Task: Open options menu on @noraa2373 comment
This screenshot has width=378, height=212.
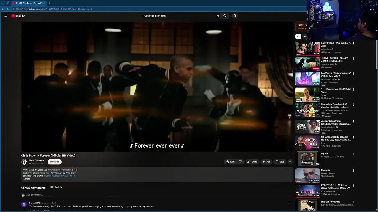Action: click(x=290, y=203)
